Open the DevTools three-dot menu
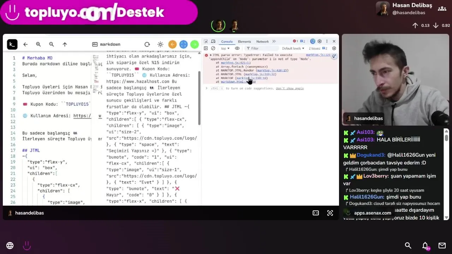This screenshot has width=452, height=254. coord(327,41)
